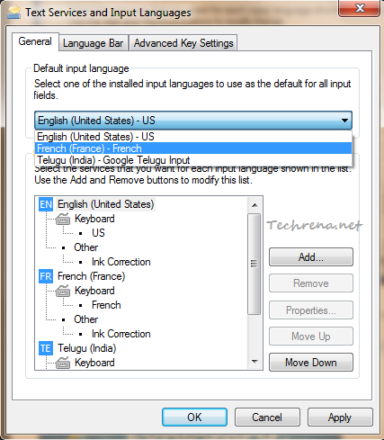Choose Telugu (India) - Google Telugu Input option
The height and width of the screenshot is (440, 384).
pos(193,160)
